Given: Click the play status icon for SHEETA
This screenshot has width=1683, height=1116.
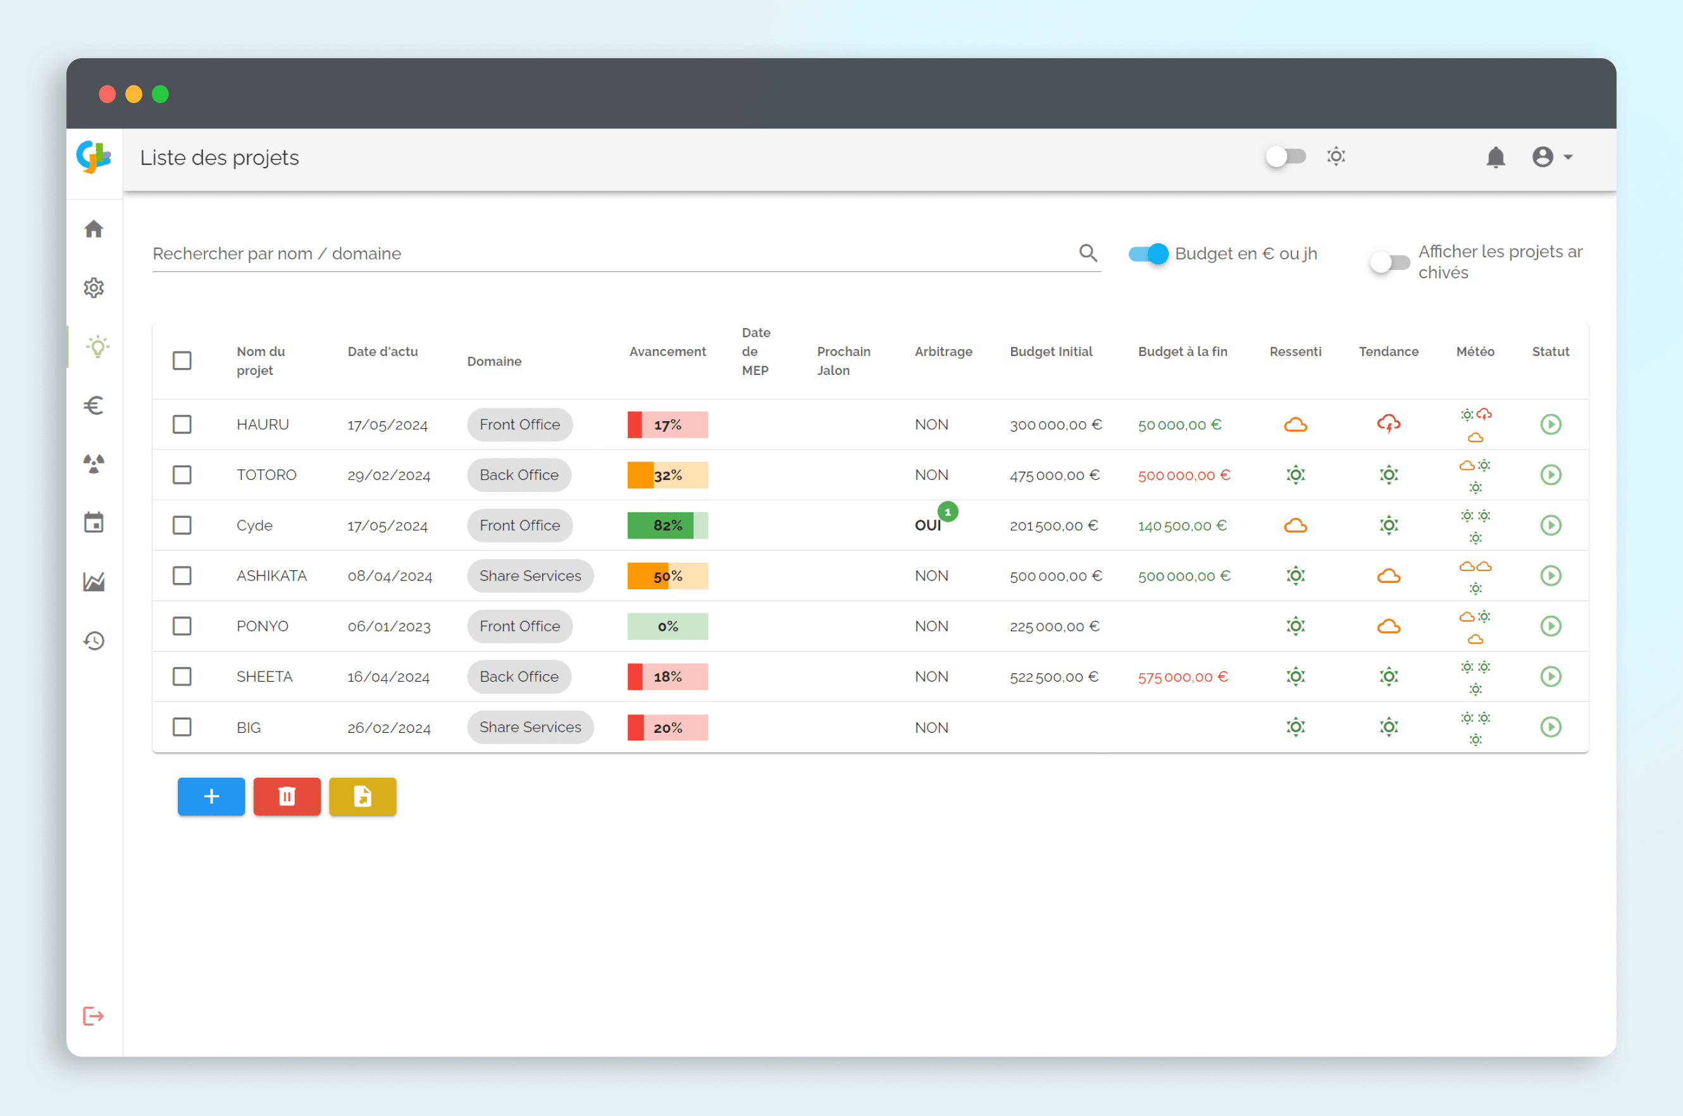Looking at the screenshot, I should [x=1551, y=676].
